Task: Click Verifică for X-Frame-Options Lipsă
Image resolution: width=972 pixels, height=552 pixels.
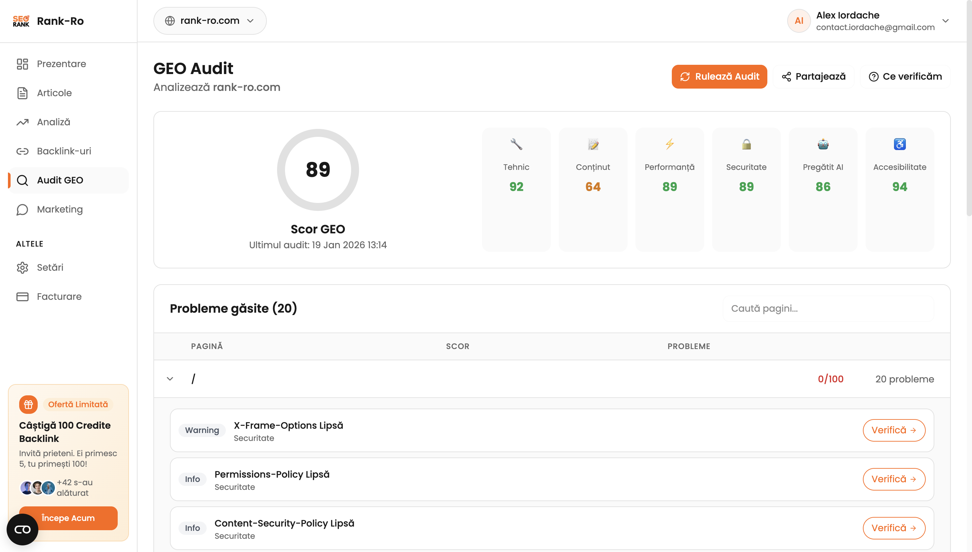Action: (x=894, y=430)
